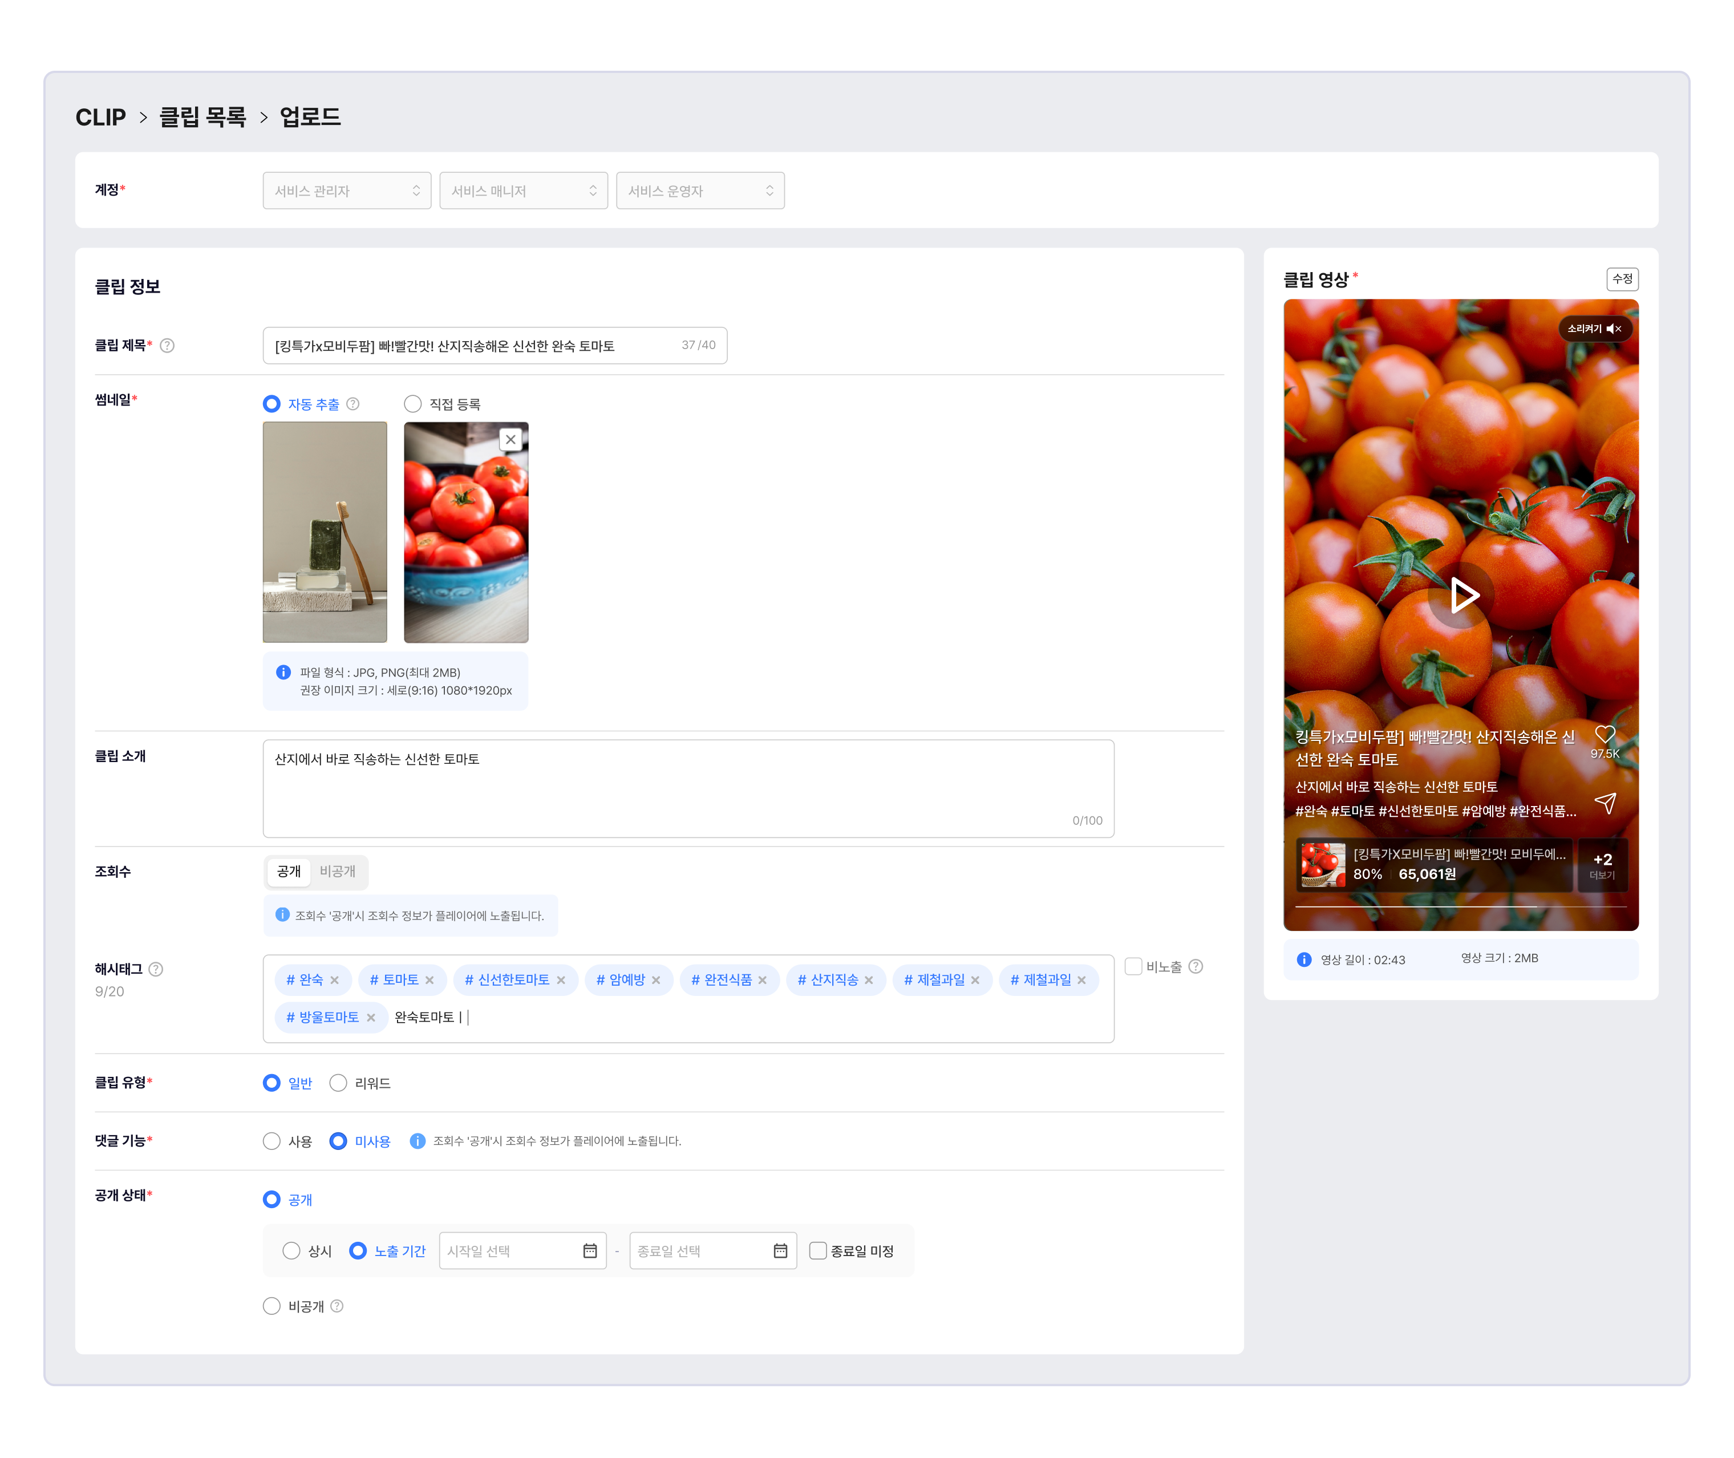
Task: Click the paper plane share icon
Action: click(1605, 803)
